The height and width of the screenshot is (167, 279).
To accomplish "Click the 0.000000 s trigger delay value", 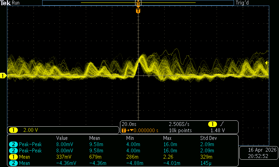I will coord(146,130).
